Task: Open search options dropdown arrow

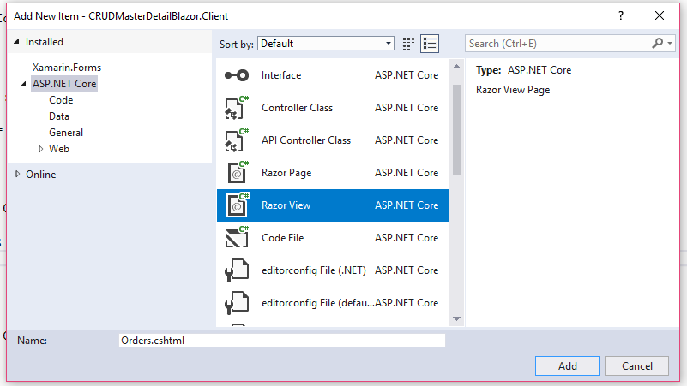Action: 670,44
